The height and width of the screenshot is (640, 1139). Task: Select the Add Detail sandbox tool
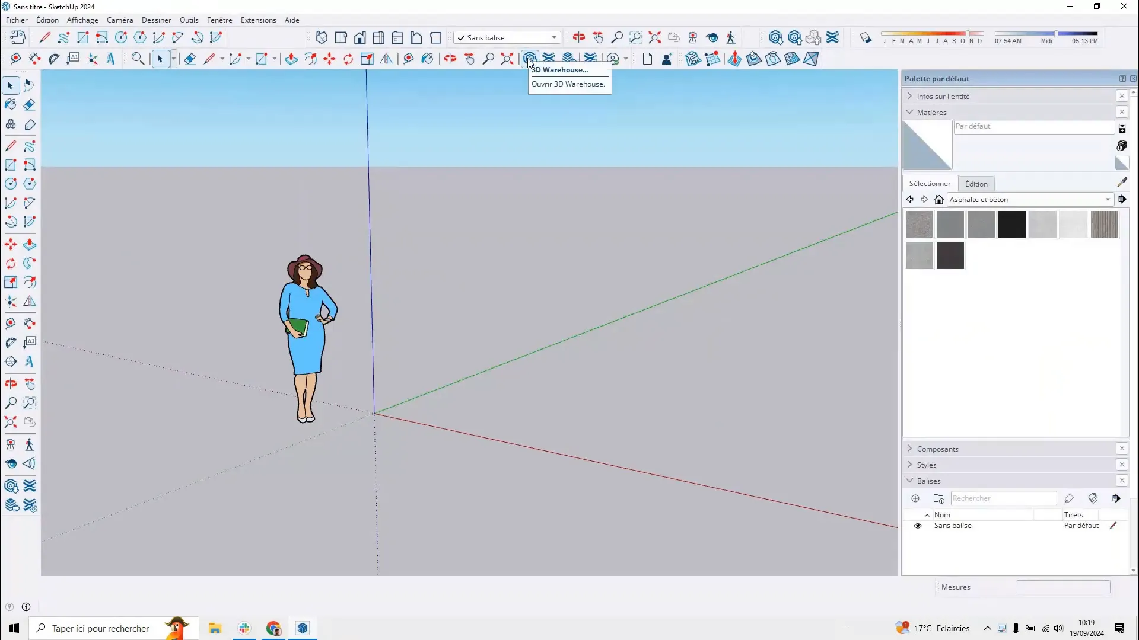[792, 59]
